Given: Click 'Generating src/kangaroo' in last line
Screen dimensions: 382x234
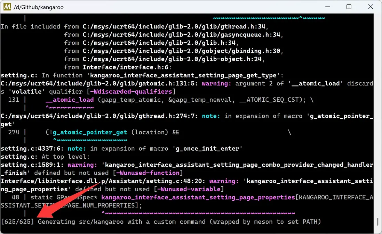Looking at the screenshot, I should pyautogui.click(x=81, y=222).
